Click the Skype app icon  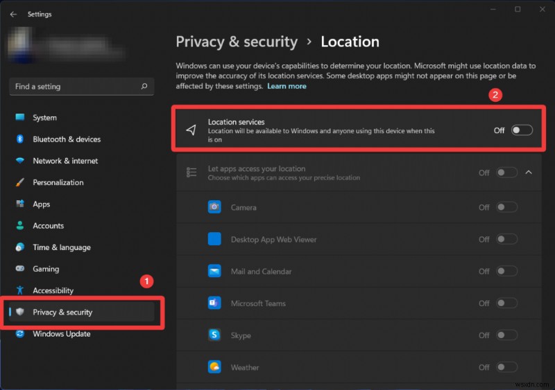click(214, 335)
